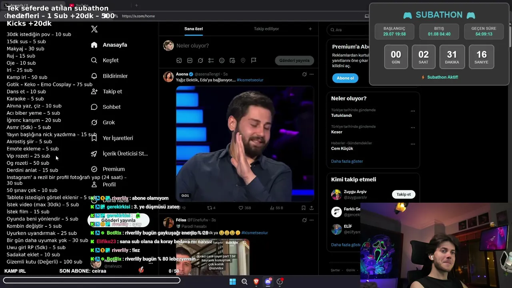Click Grok icon on Félaa's post
The image size is (512, 288).
[304, 220]
